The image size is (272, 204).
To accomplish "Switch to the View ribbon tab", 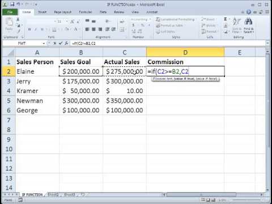I will (135, 12).
